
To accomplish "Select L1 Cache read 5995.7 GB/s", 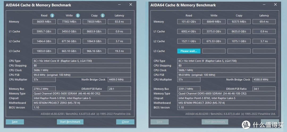I will tap(44, 31).
